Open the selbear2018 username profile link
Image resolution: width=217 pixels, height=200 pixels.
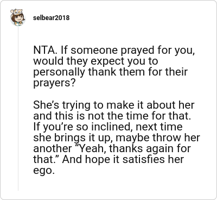[x=51, y=18]
